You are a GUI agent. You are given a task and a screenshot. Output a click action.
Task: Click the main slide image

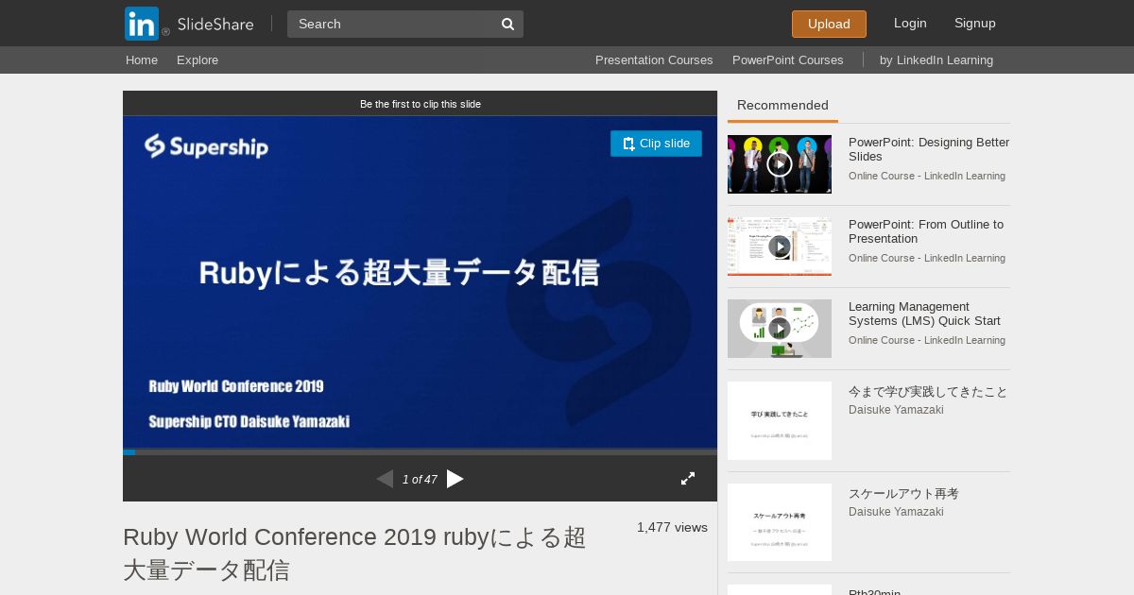click(x=420, y=282)
